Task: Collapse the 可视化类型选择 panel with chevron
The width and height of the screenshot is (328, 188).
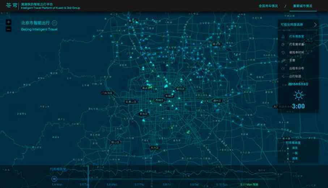Action: pyautogui.click(x=315, y=25)
